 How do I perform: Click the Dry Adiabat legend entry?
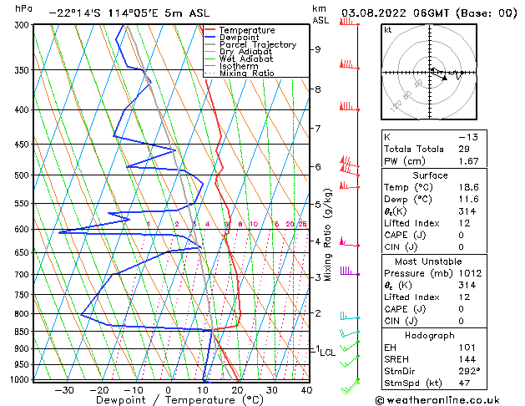pyautogui.click(x=239, y=52)
